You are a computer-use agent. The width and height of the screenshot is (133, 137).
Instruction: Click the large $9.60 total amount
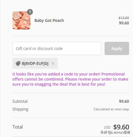pyautogui.click(x=121, y=127)
